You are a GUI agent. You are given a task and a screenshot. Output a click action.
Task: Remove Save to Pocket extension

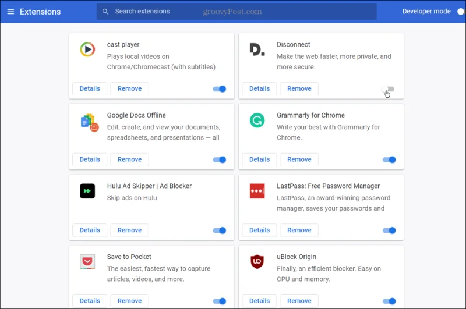click(129, 301)
